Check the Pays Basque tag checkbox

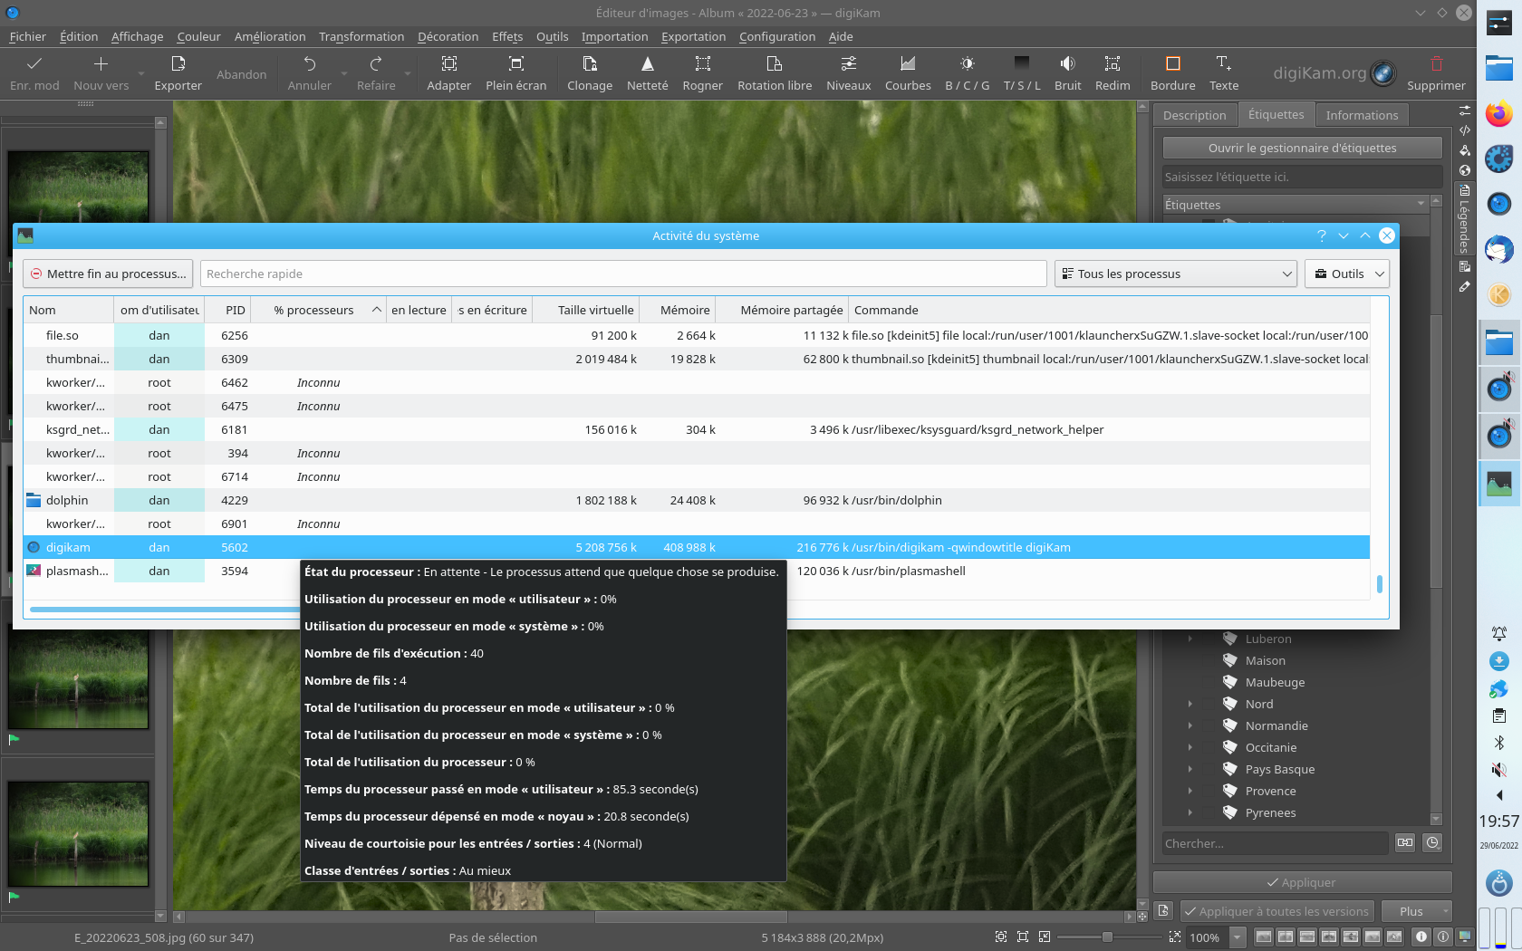pyautogui.click(x=1209, y=770)
